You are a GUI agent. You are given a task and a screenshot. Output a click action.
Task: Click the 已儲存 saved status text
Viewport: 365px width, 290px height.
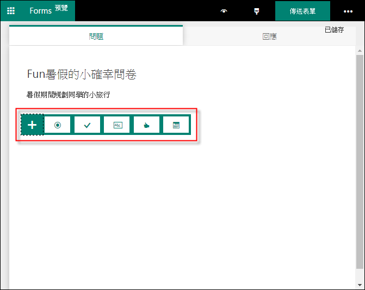335,30
